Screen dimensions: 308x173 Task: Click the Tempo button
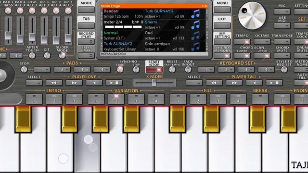pyautogui.click(x=242, y=42)
